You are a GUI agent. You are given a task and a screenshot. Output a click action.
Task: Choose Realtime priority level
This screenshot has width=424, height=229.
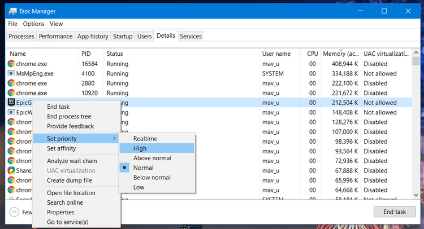145,139
